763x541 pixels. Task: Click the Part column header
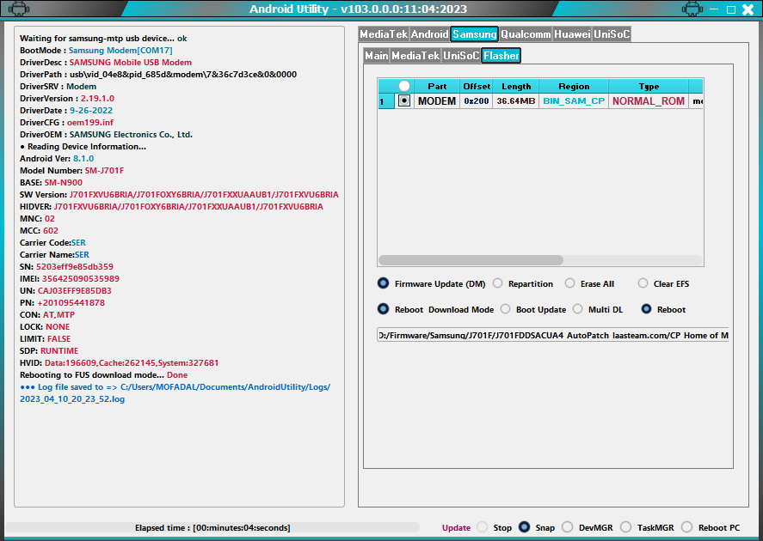pyautogui.click(x=437, y=86)
